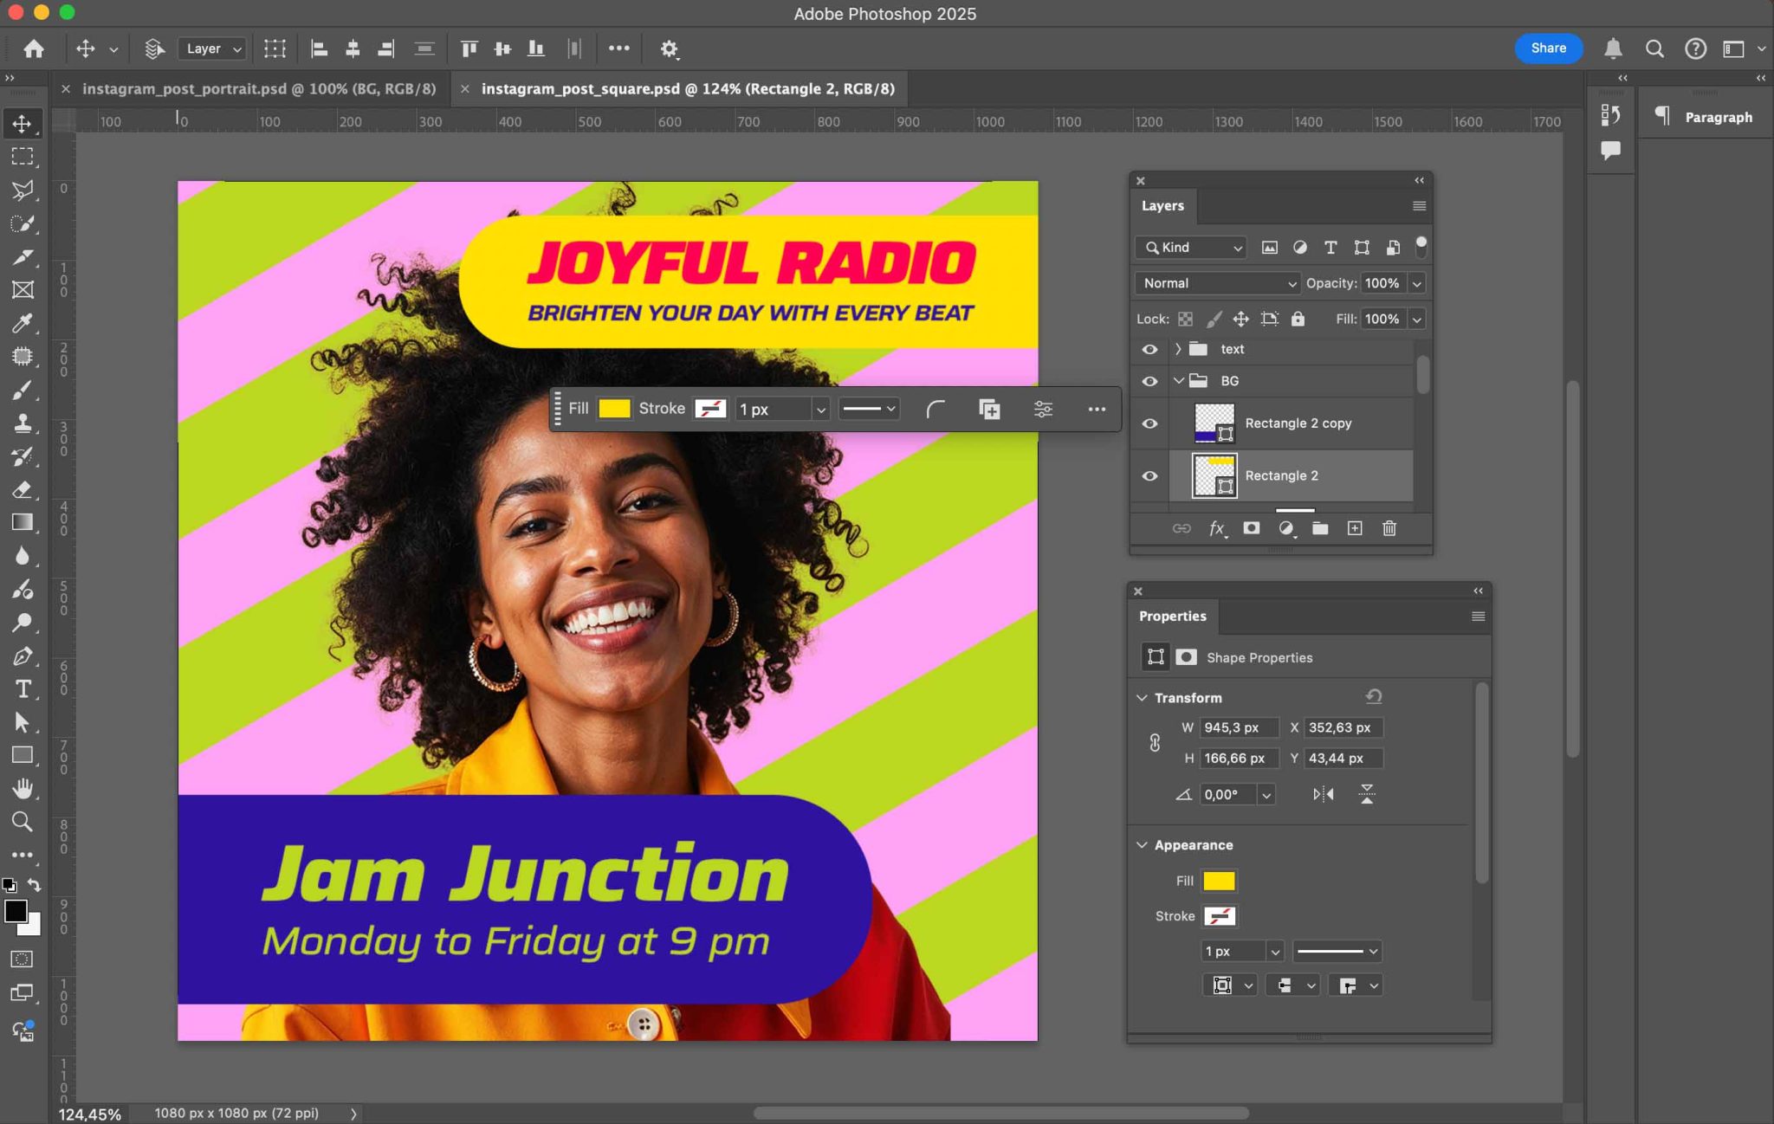Open the Kind filter dropdown in Layers
Image resolution: width=1774 pixels, height=1124 pixels.
pyautogui.click(x=1189, y=248)
